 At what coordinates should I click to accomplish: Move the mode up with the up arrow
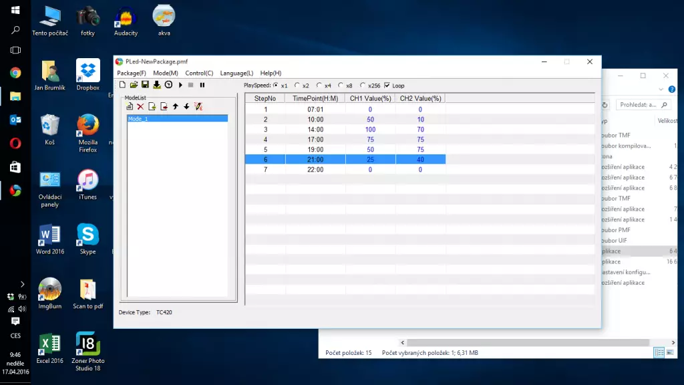point(175,106)
